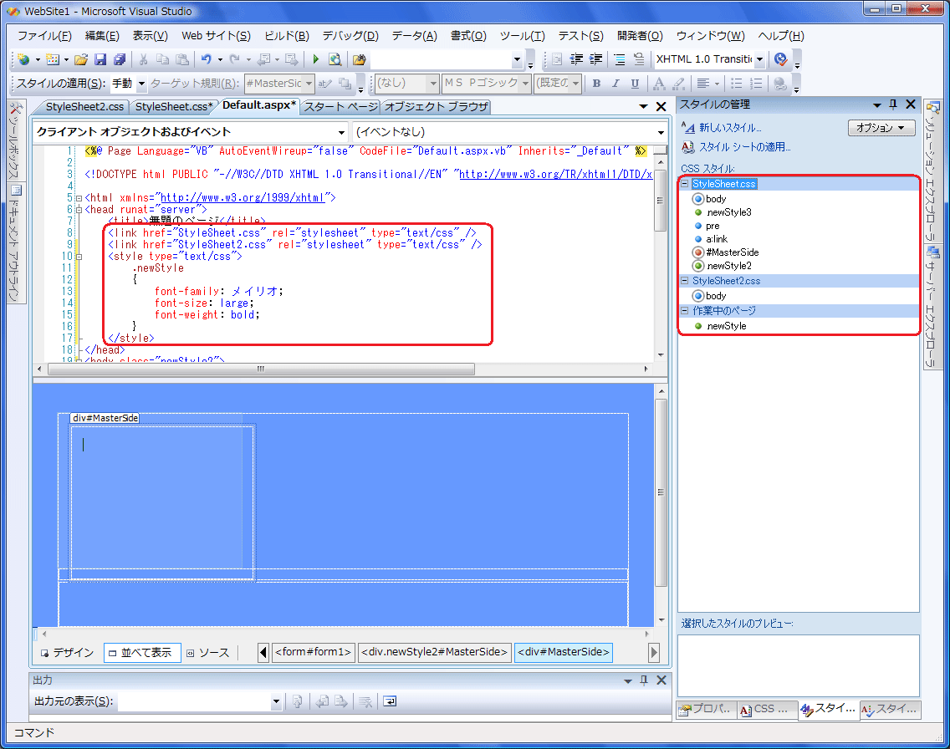The image size is (950, 749).
Task: Switch to Design view
Action: 67,652
